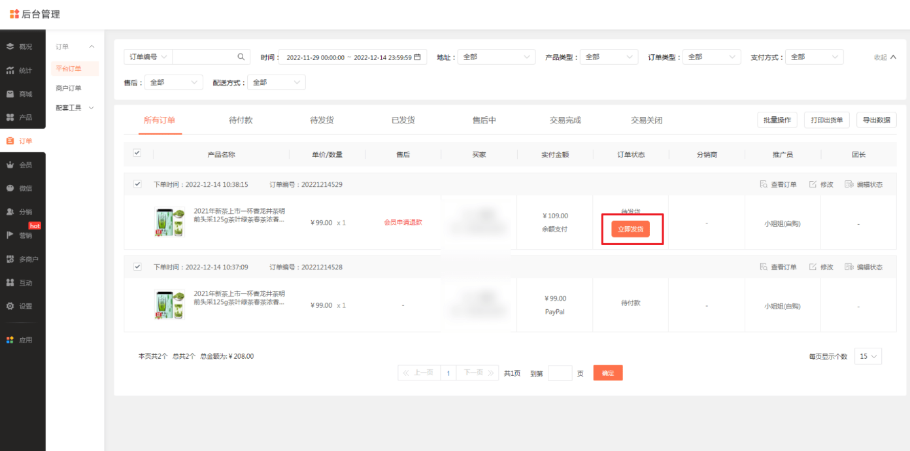Switch to the 售后中 tab
Screen dimensions: 910x451
tap(484, 120)
